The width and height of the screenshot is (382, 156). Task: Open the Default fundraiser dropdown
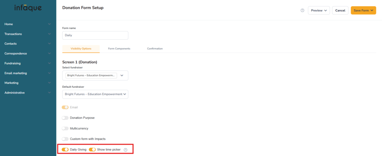95,94
